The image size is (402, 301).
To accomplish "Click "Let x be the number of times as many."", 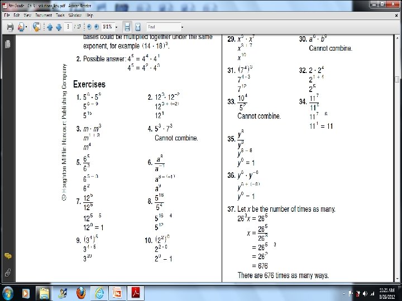I will coord(286,209).
